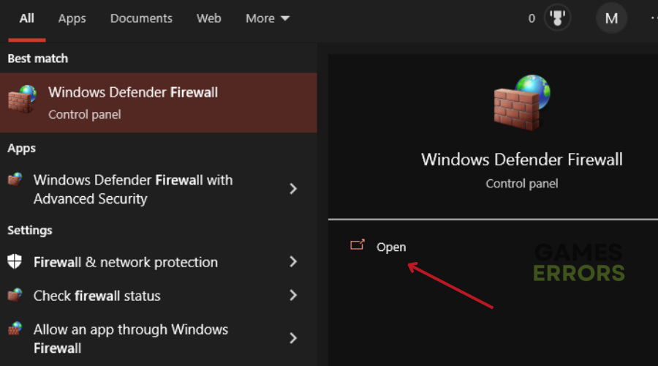The image size is (658, 366).
Task: Click the large firewall icon in preview
Action: pyautogui.click(x=522, y=102)
